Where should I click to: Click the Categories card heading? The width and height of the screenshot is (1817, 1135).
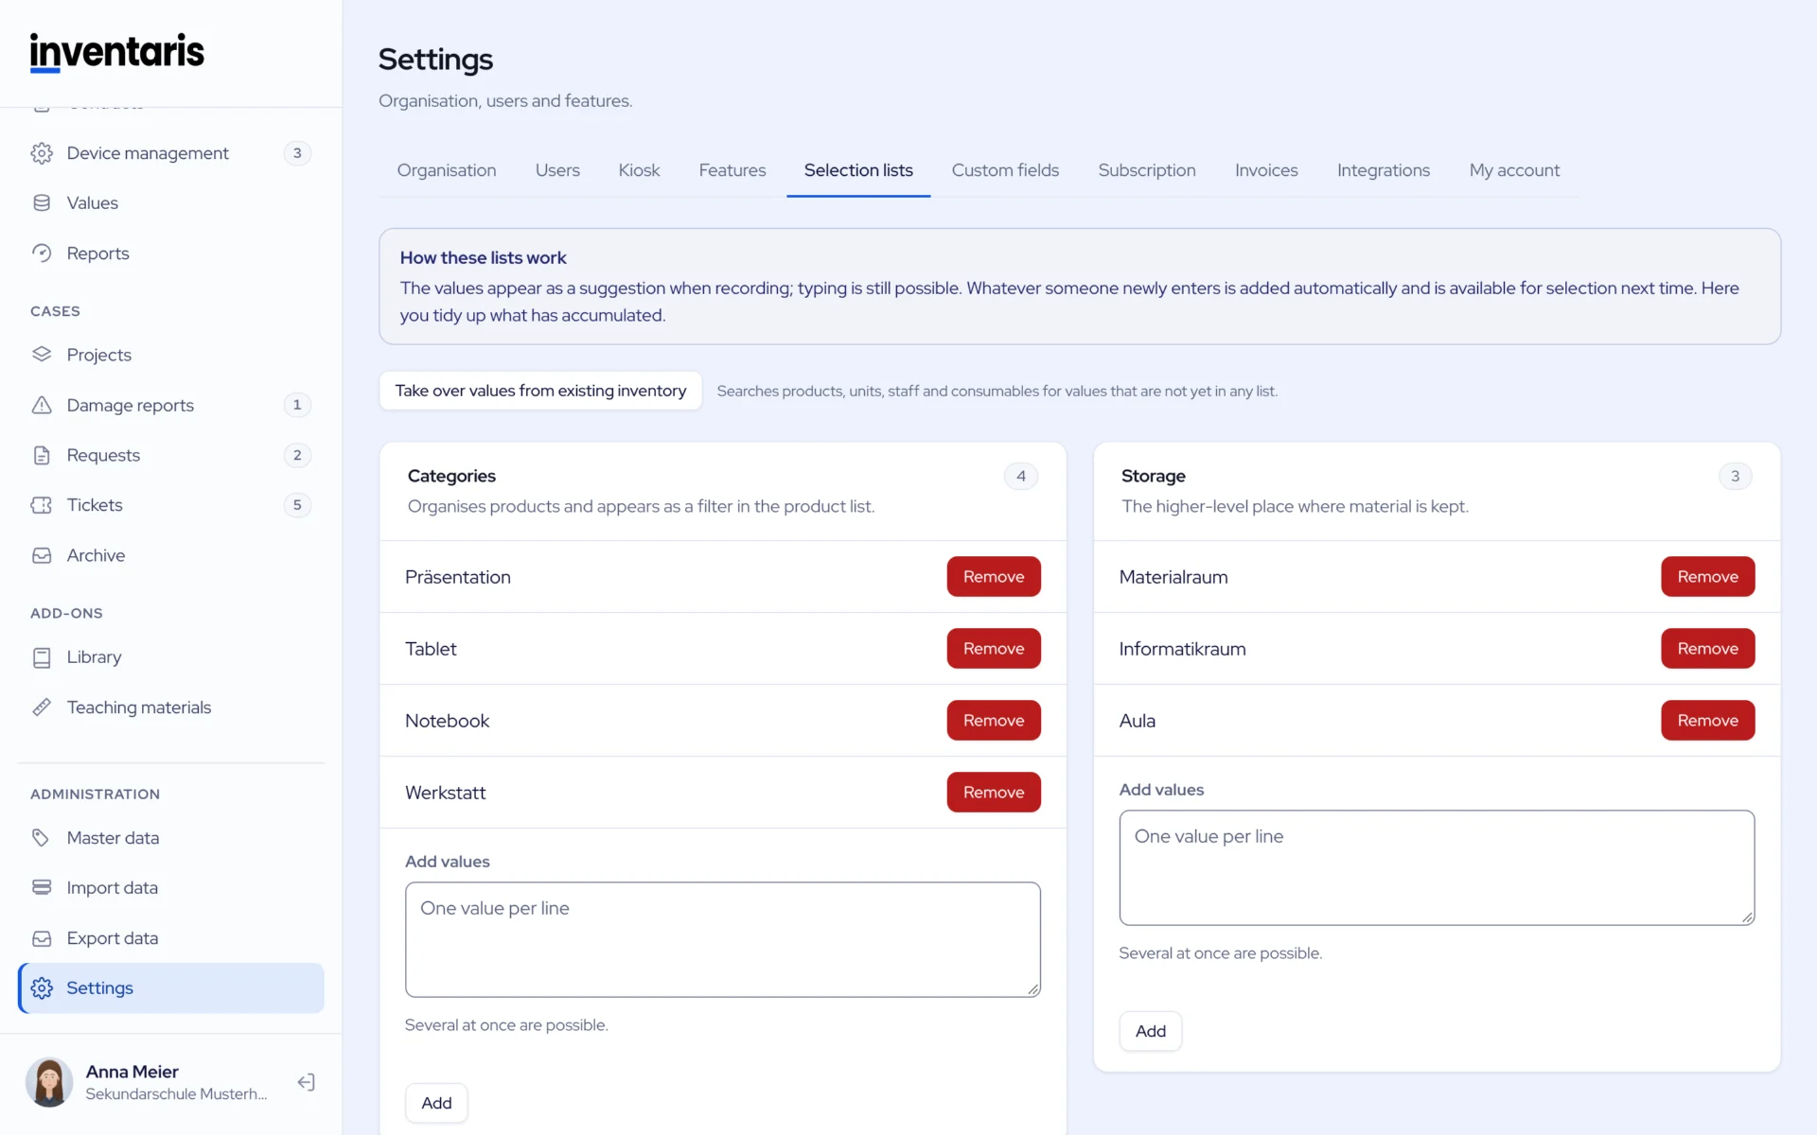(451, 476)
